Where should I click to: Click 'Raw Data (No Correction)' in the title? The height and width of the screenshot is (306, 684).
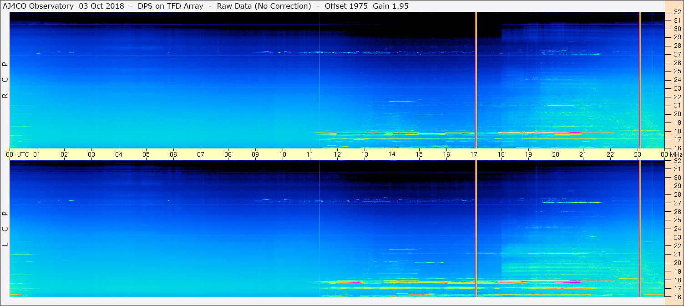[264, 6]
